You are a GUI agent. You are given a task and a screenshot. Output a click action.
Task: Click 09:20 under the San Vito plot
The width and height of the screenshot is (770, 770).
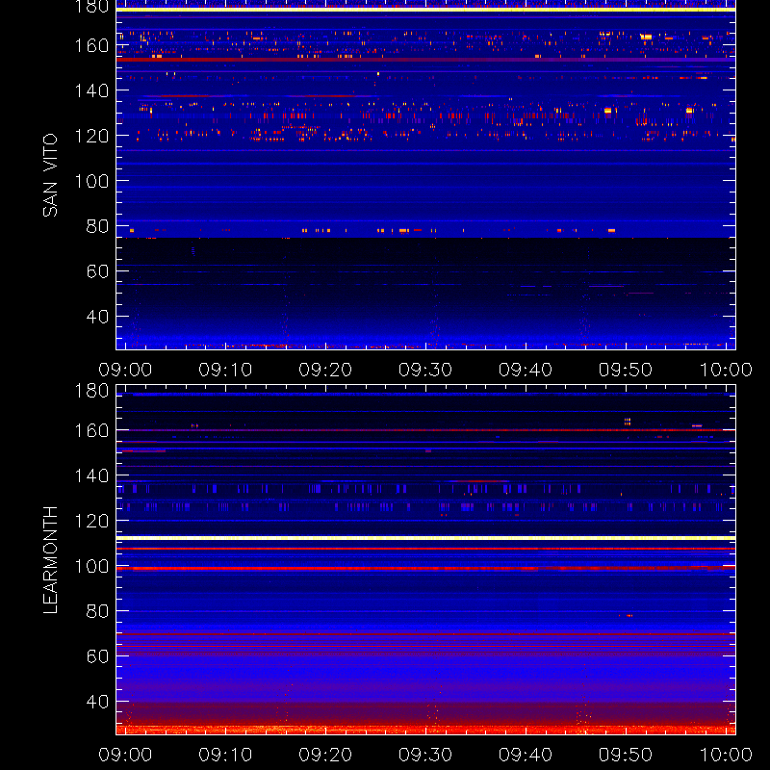325,370
